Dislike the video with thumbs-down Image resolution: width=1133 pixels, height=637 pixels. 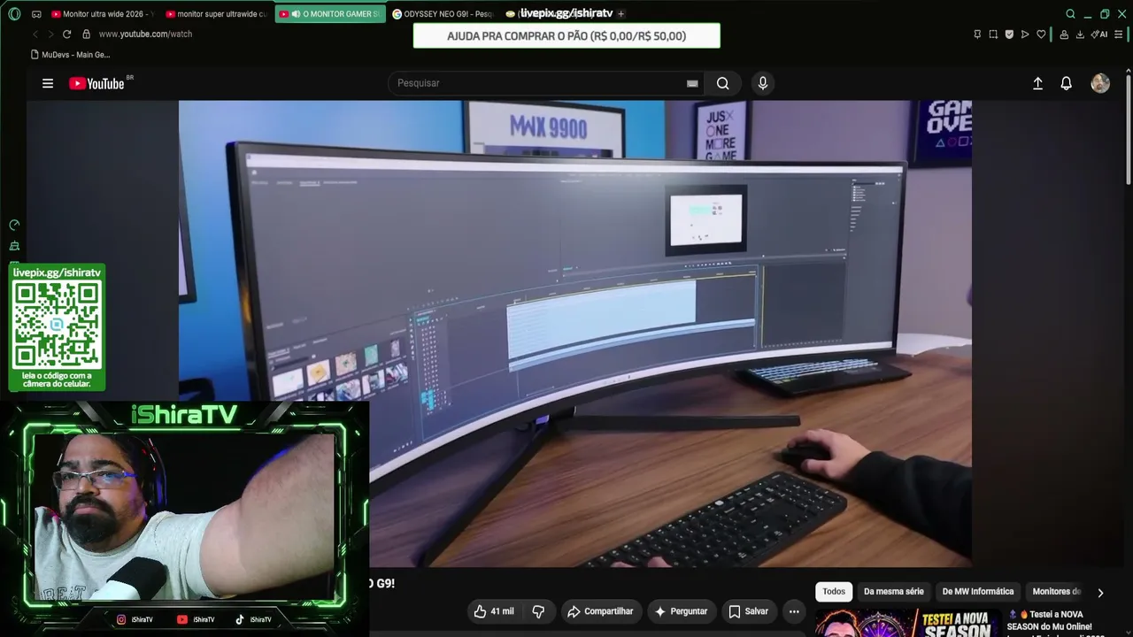(x=538, y=611)
